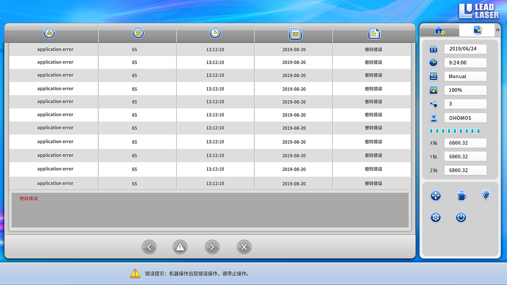Click the clock icon beside 9:24:00
Viewport: 507px width, 285px height.
[x=434, y=63]
